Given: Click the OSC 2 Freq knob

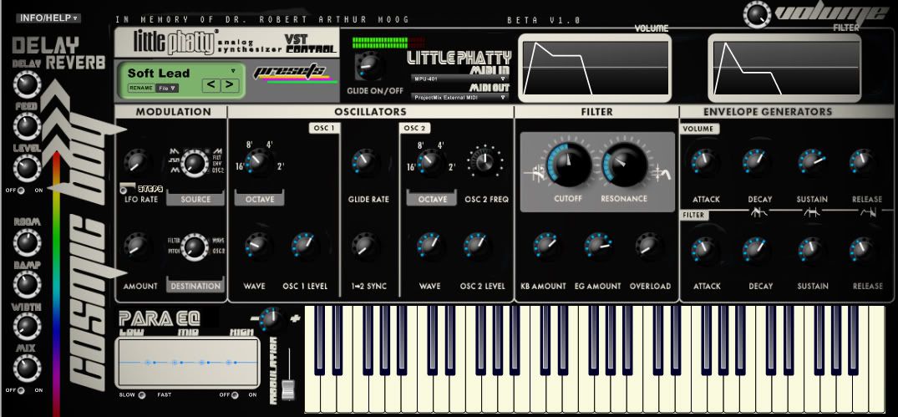Looking at the screenshot, I should tap(485, 162).
